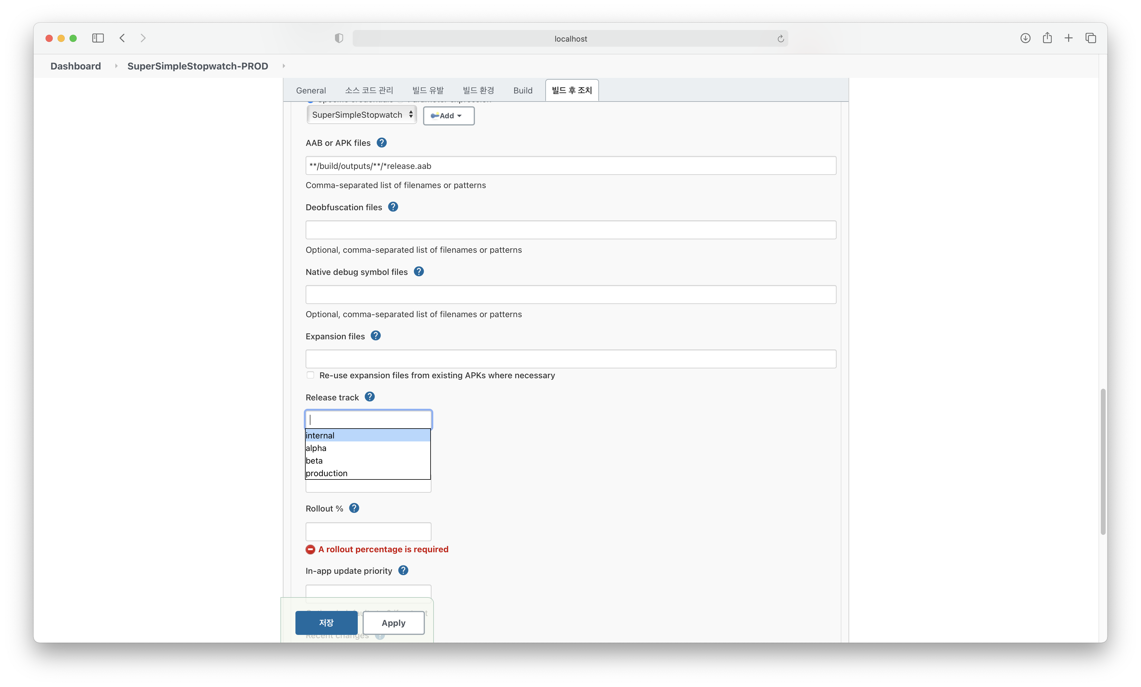Click the Rollout % input field
The height and width of the screenshot is (687, 1141).
pyautogui.click(x=368, y=532)
